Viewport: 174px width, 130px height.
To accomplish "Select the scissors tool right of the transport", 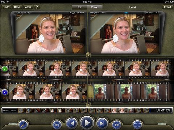I will pos(117,125).
